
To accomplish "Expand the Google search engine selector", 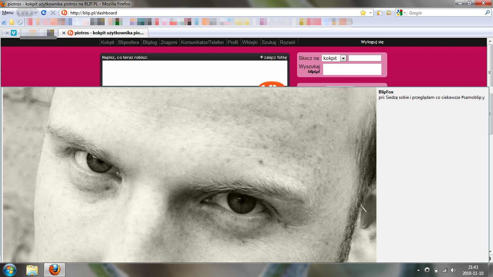I will point(401,13).
